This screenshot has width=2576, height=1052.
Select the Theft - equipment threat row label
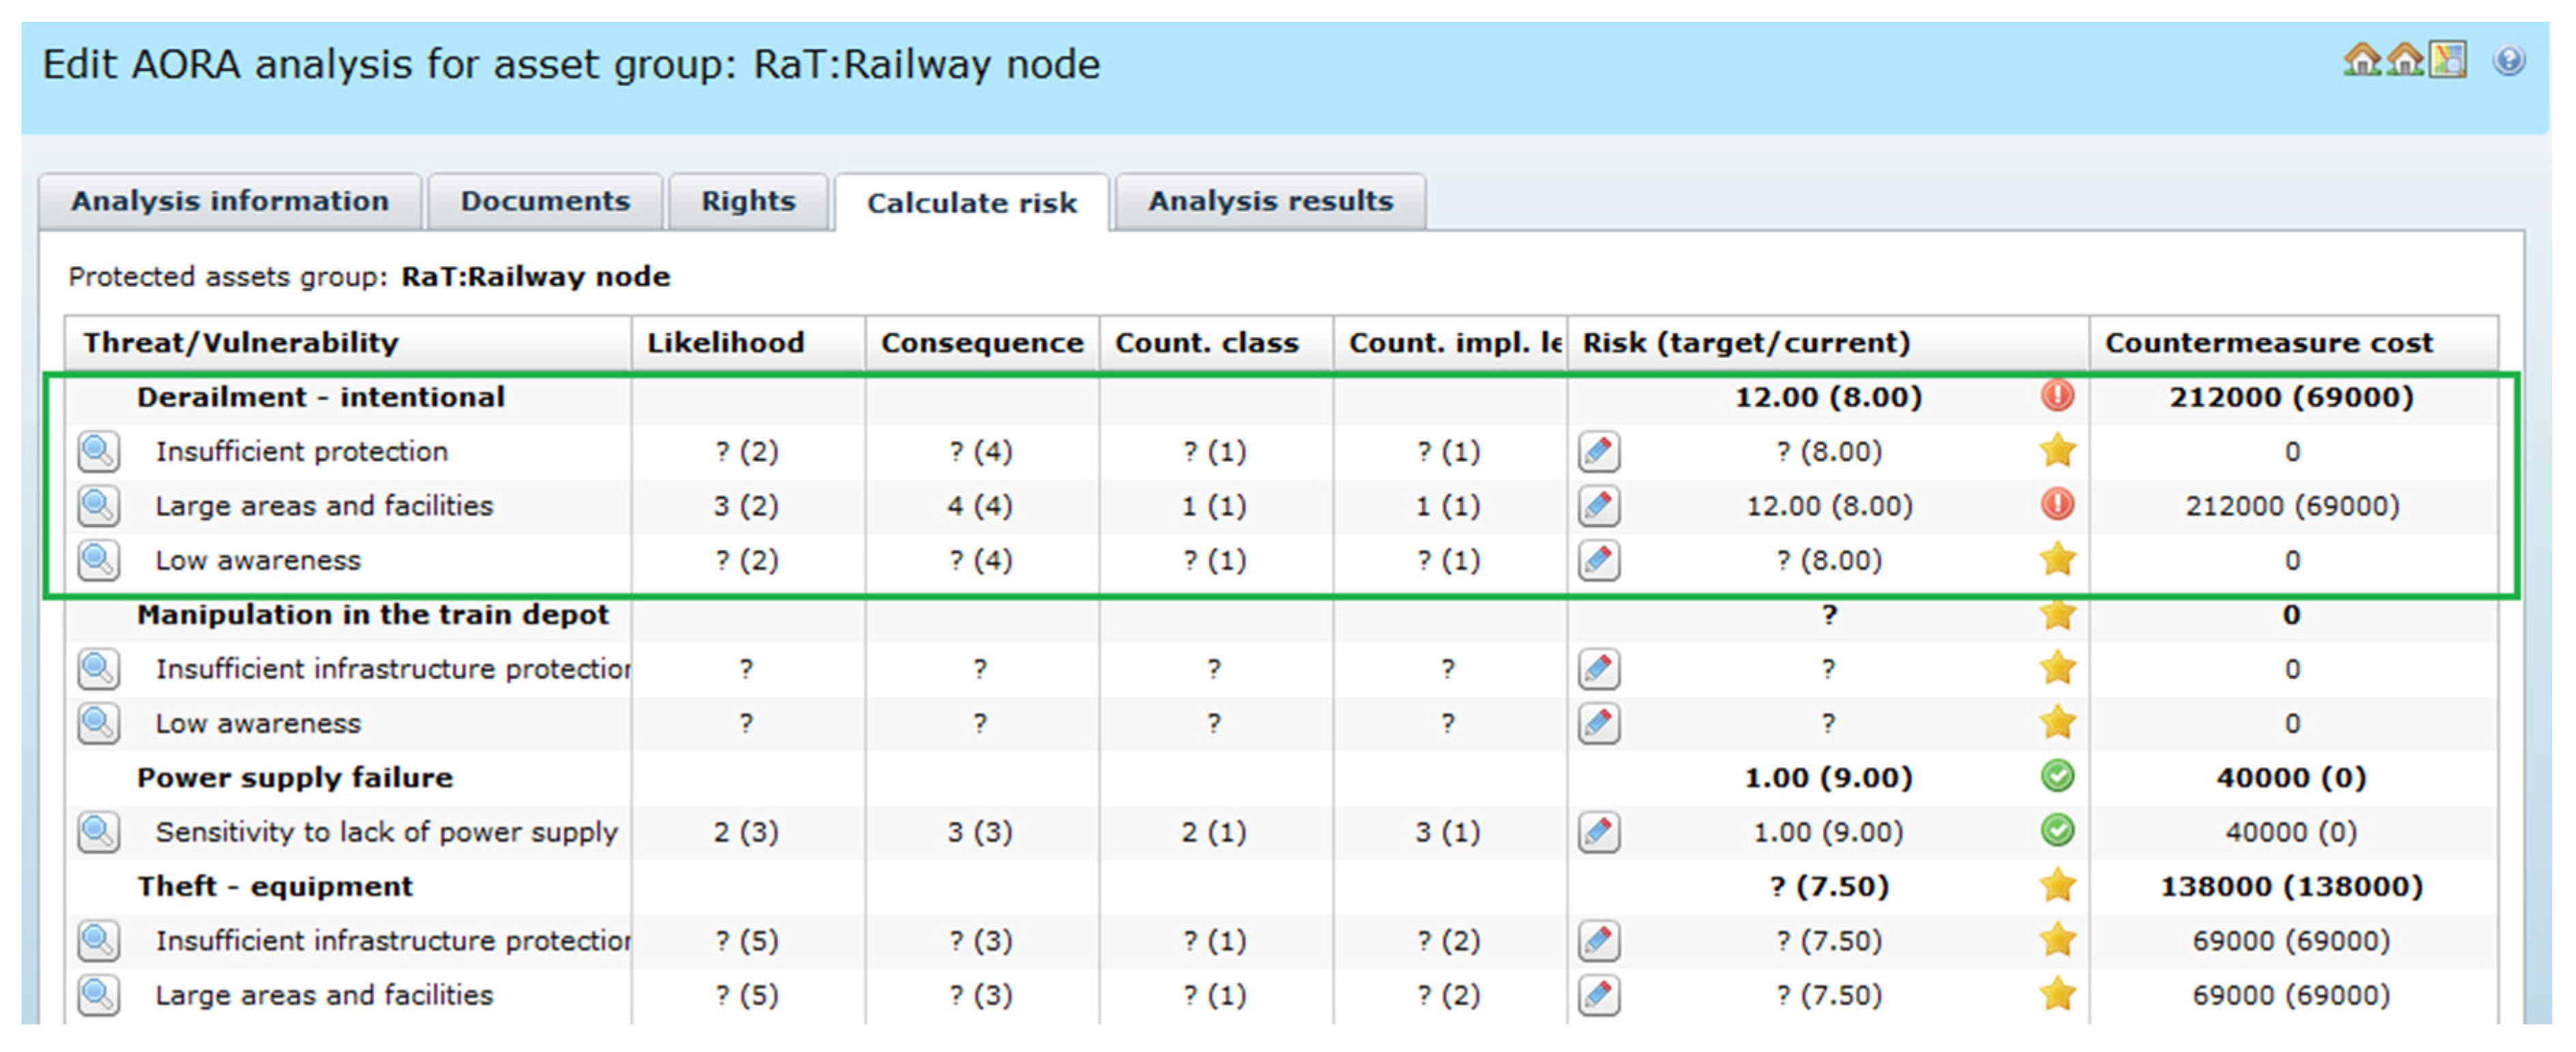click(x=275, y=887)
